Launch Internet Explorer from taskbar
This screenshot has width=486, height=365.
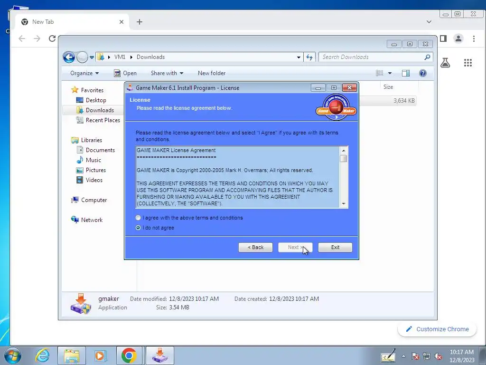coord(43,355)
